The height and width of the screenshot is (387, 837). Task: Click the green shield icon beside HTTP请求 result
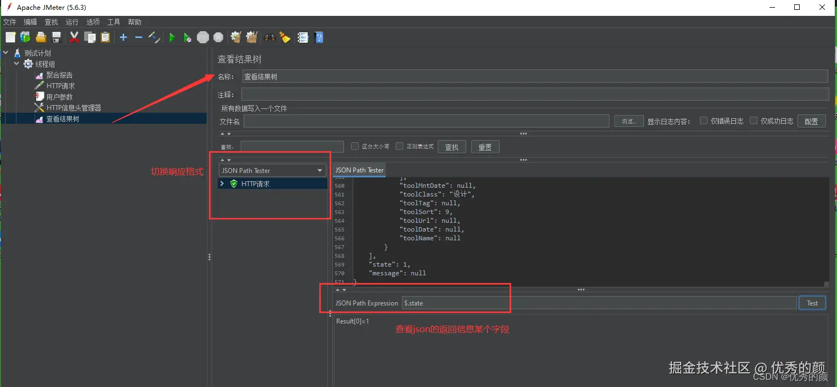click(234, 184)
